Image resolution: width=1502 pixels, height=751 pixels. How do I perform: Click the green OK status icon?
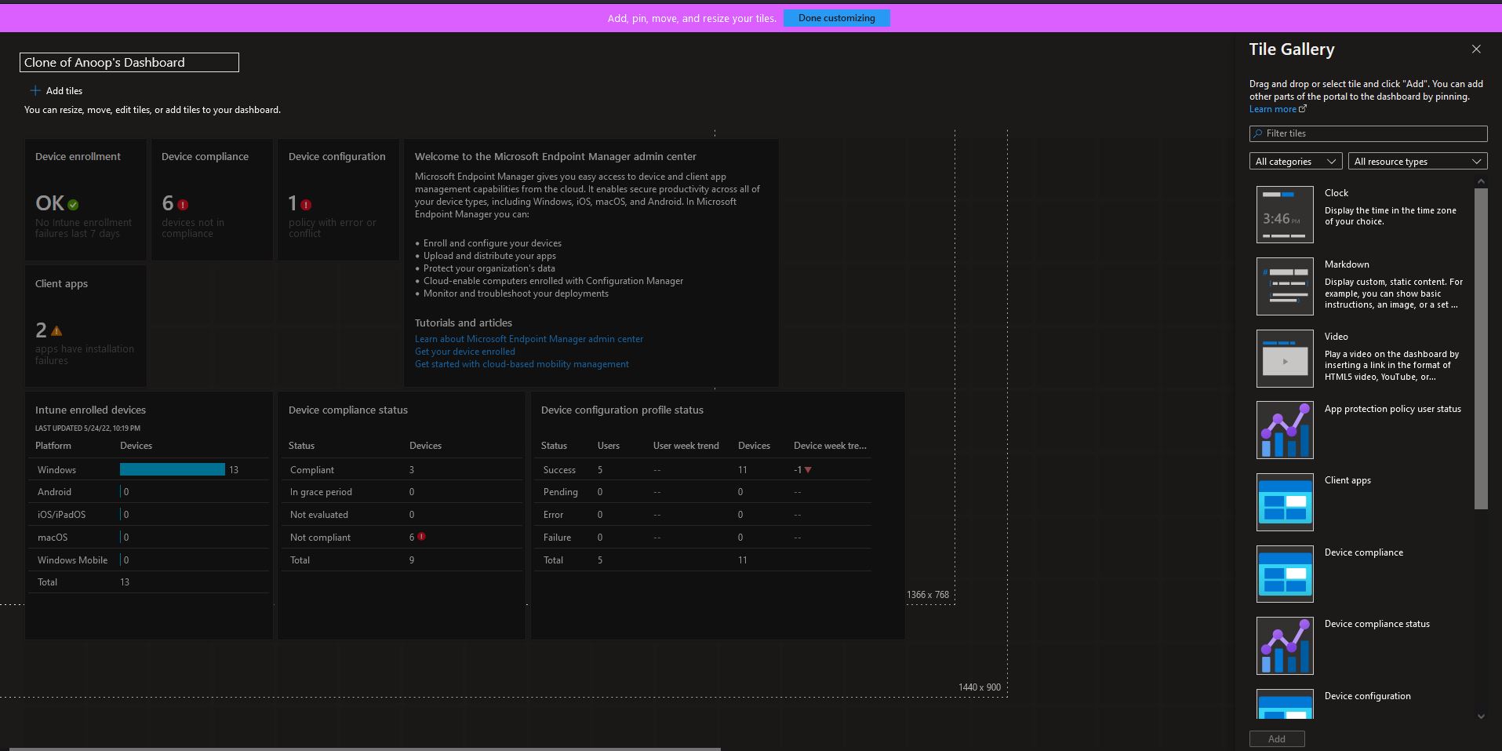73,205
